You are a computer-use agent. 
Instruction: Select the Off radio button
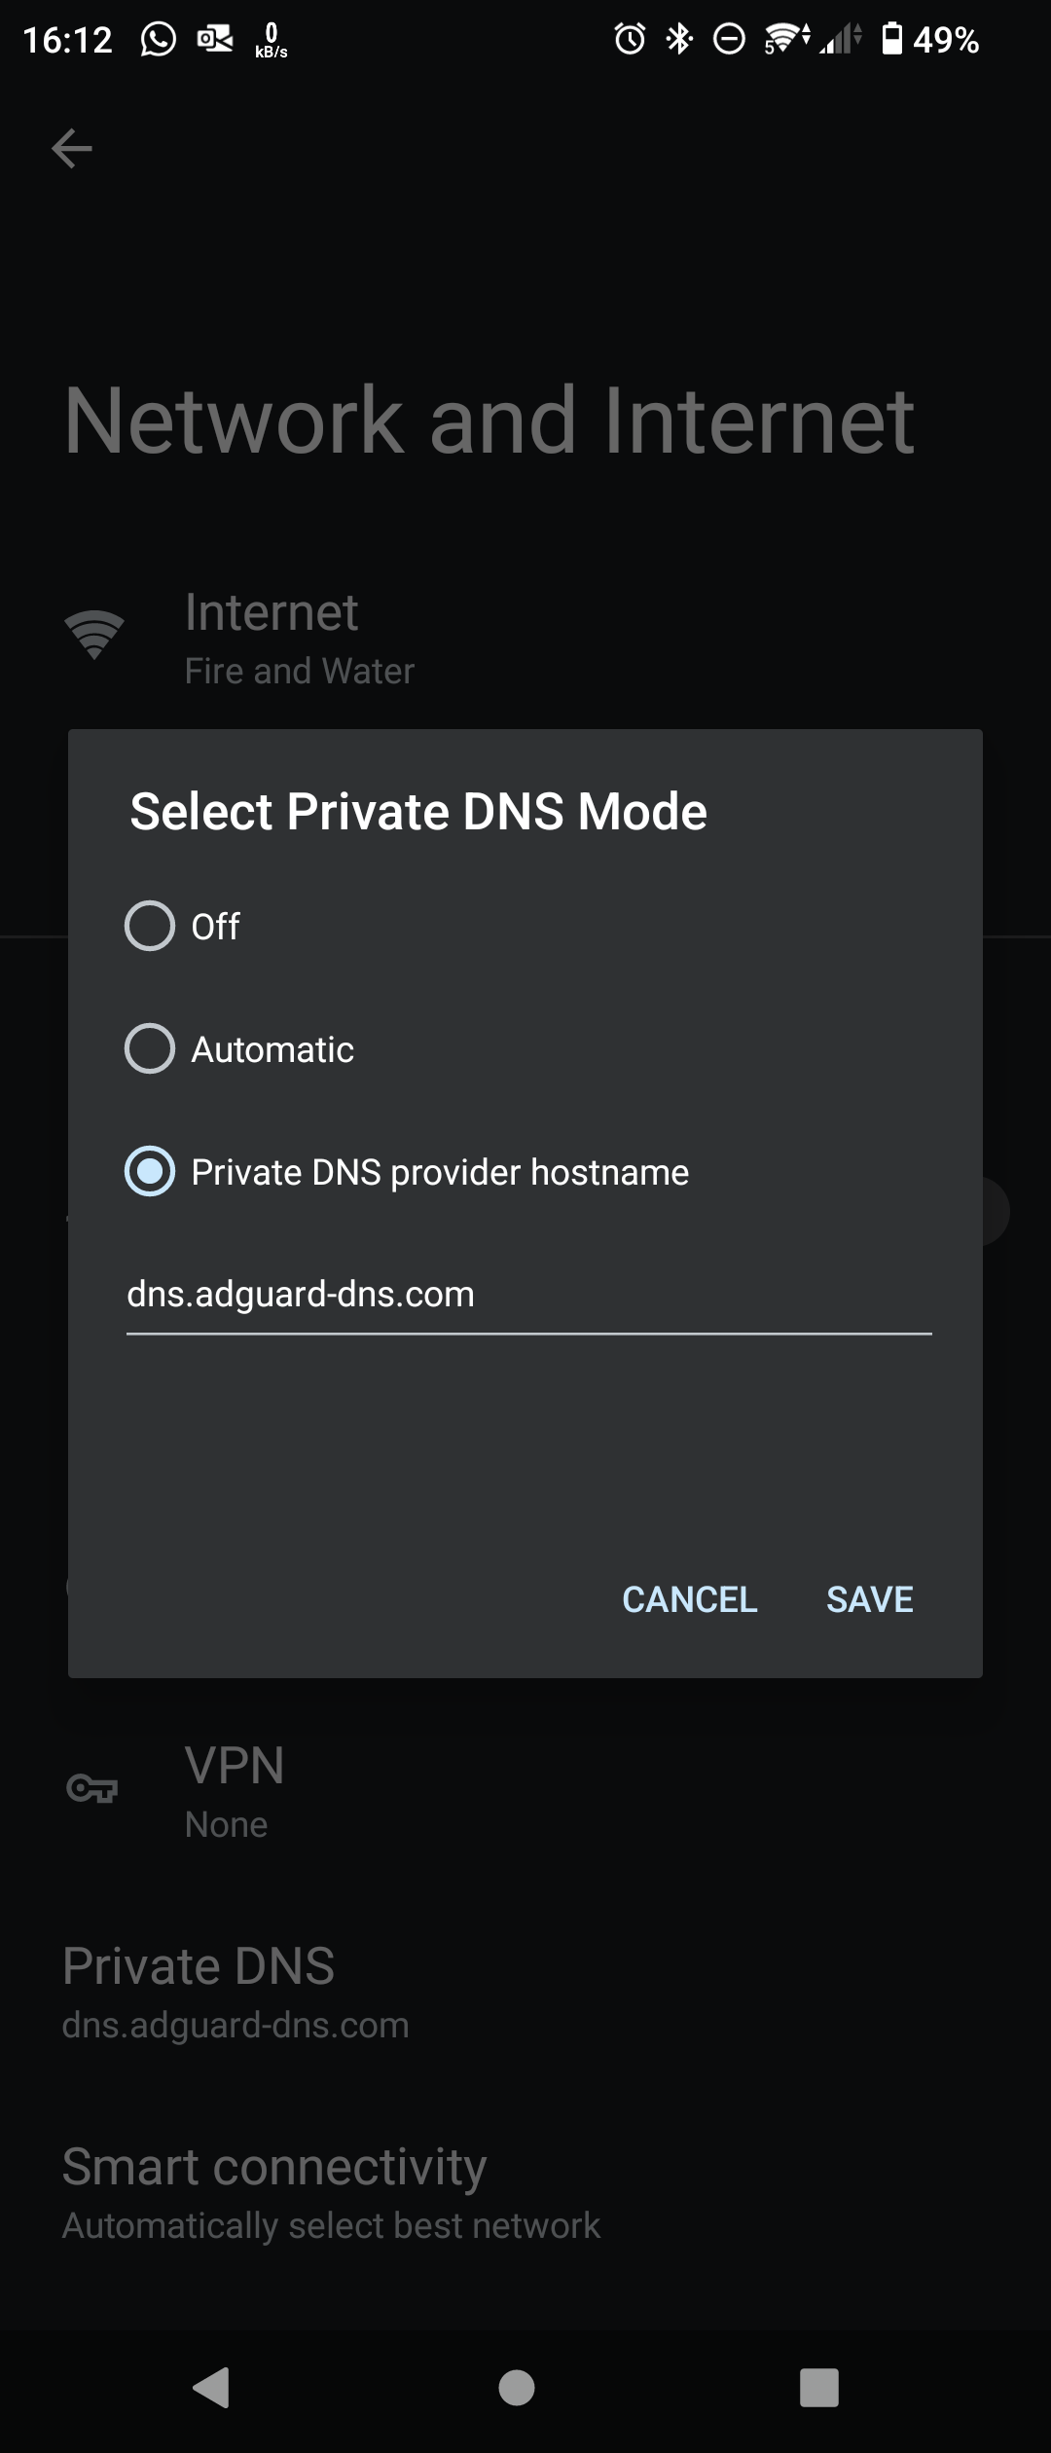[x=150, y=926]
